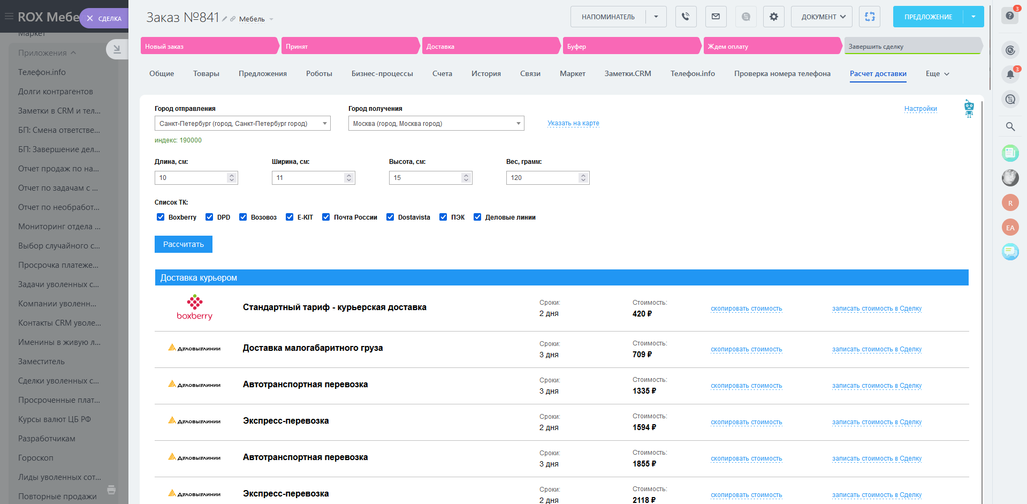Click the Вес, грамм input field
Screen dimensions: 1027x504
pyautogui.click(x=543, y=178)
